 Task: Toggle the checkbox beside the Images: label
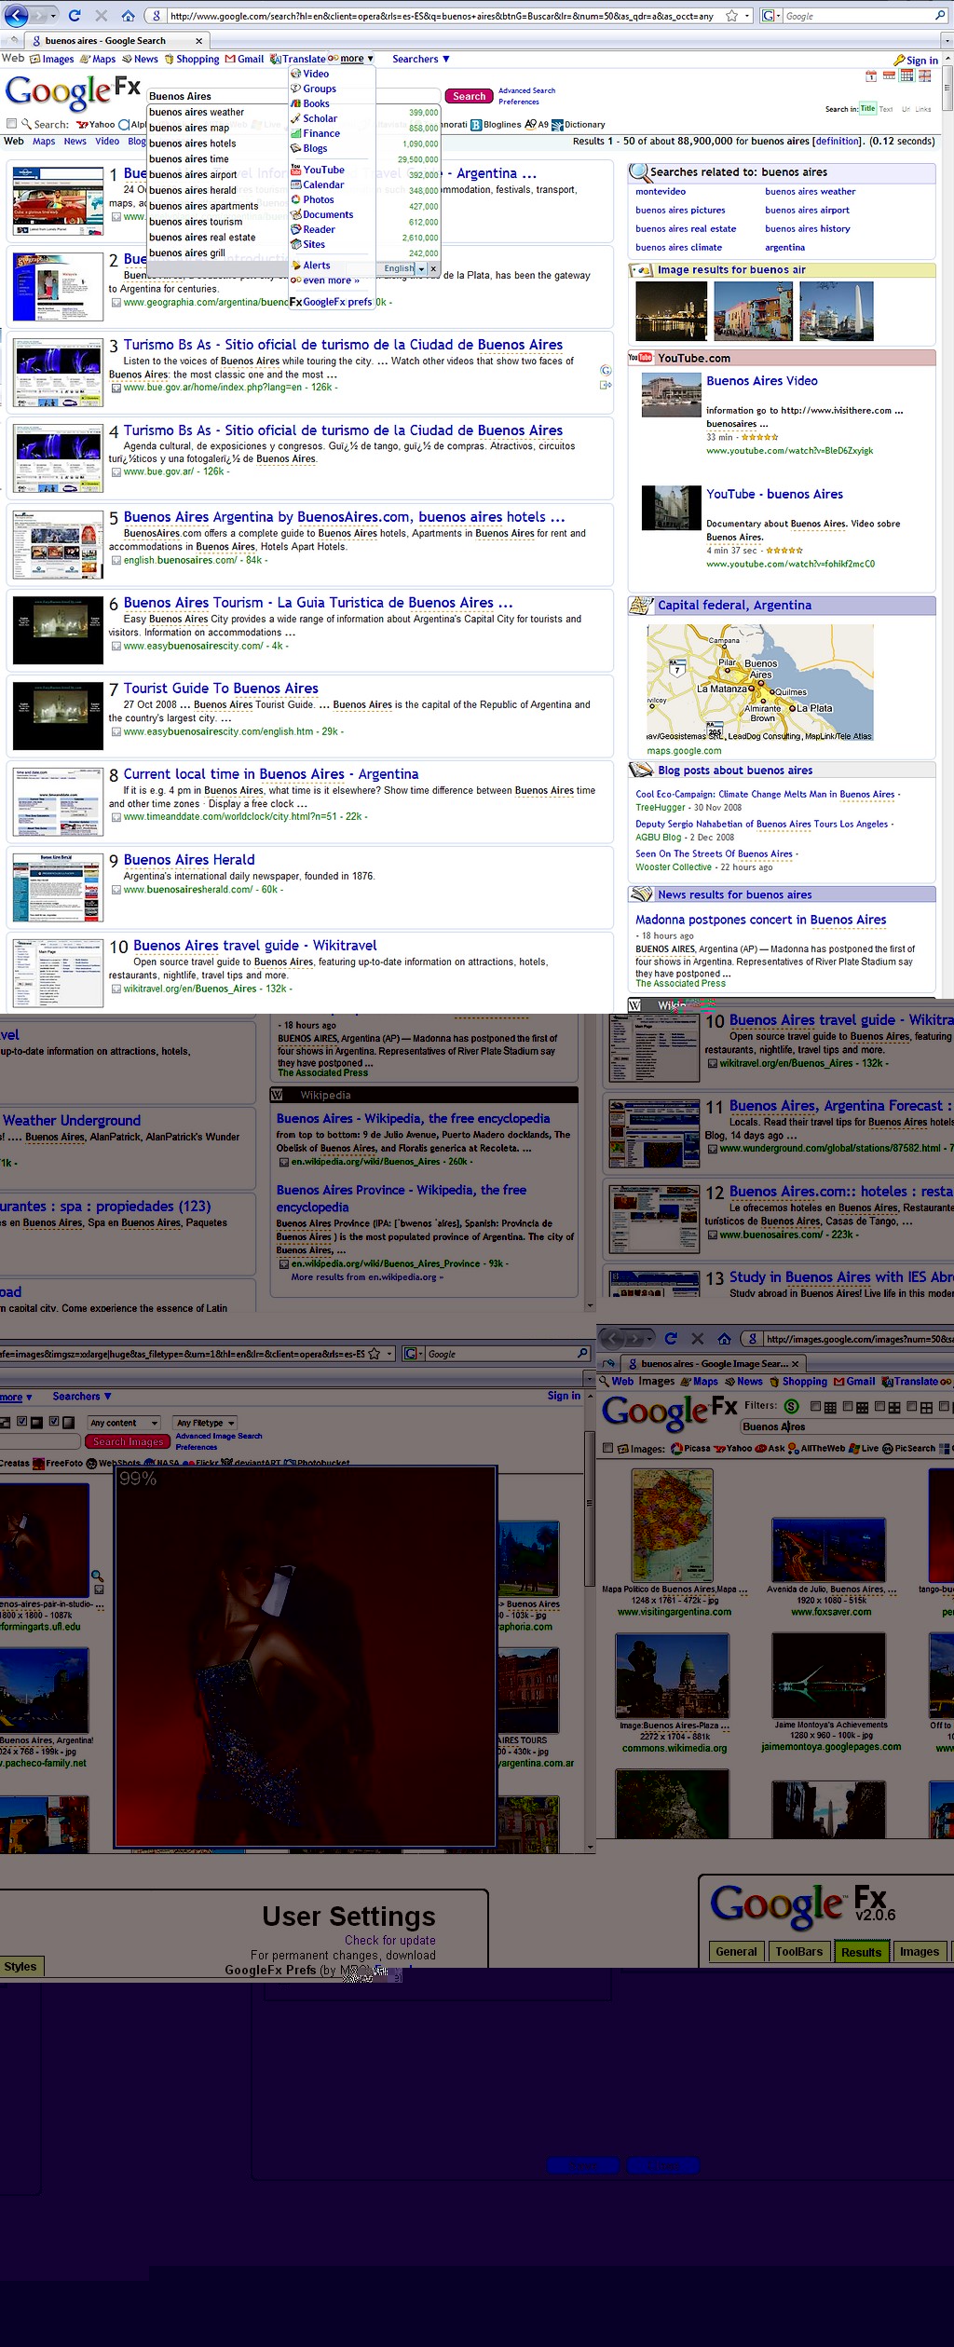(x=608, y=1448)
